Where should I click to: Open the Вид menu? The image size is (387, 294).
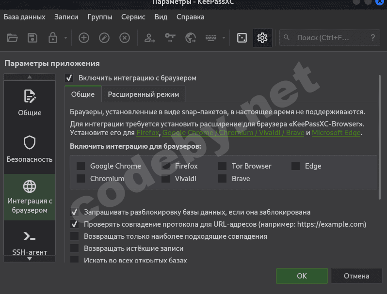pyautogui.click(x=161, y=17)
